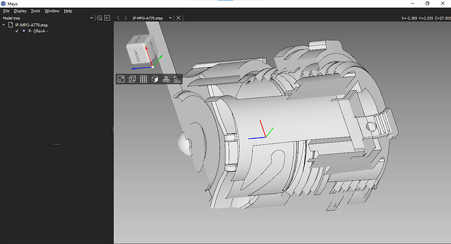Collapse the left sidebar panel arrow icon
This screenshot has width=451, height=244.
pos(107,18)
